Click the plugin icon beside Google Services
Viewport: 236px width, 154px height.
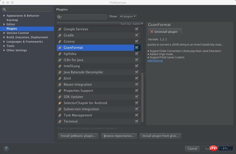click(x=60, y=29)
